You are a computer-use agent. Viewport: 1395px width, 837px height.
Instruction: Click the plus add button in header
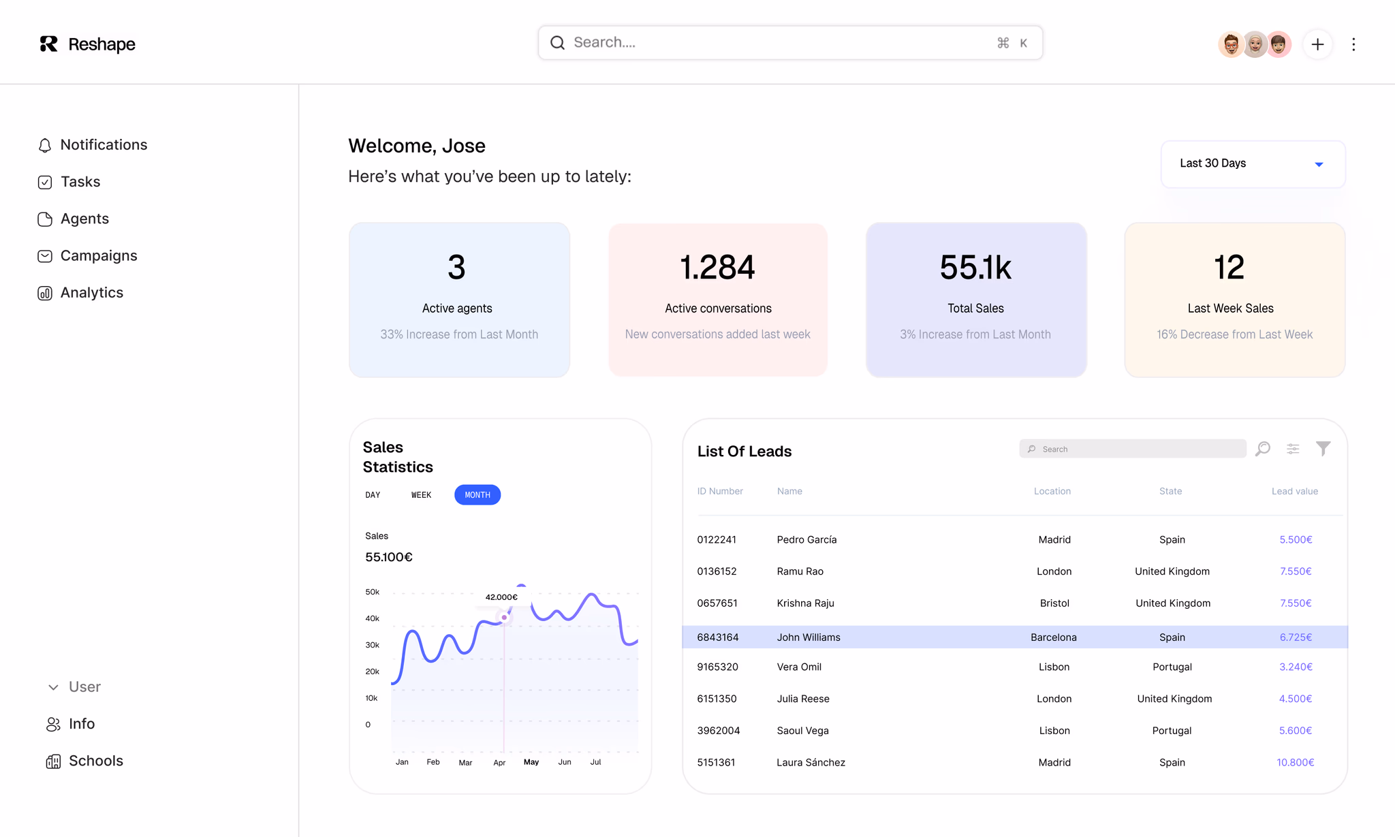pos(1317,44)
